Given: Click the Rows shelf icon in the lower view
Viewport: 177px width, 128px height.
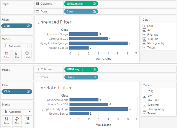Looking at the screenshot, I should (38, 77).
